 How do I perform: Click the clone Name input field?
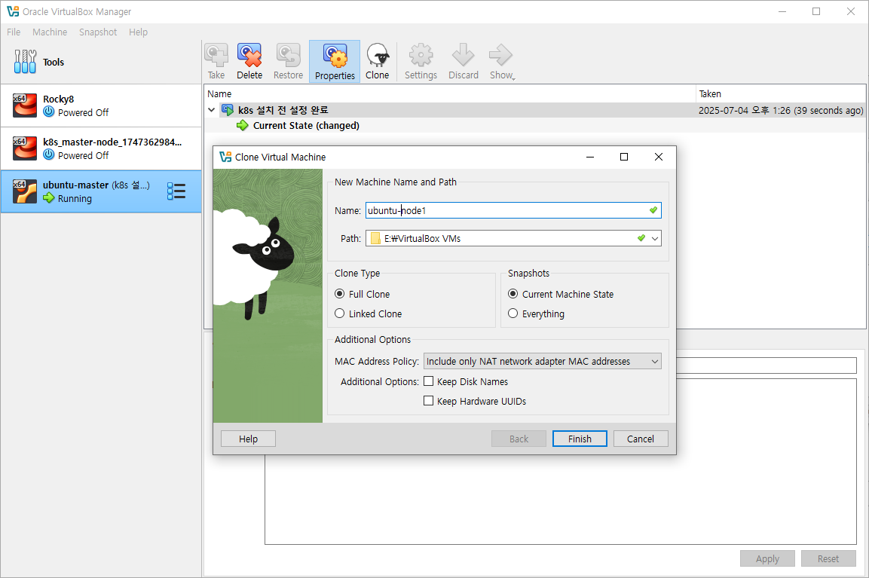pyautogui.click(x=513, y=210)
